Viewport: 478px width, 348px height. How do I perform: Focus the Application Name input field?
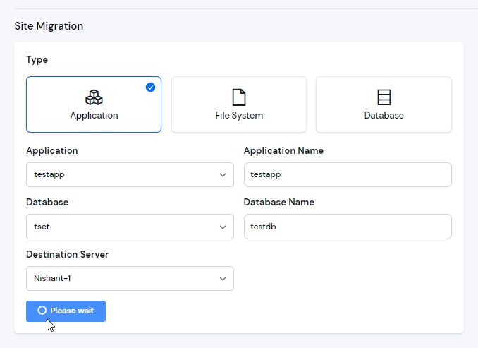(x=348, y=174)
